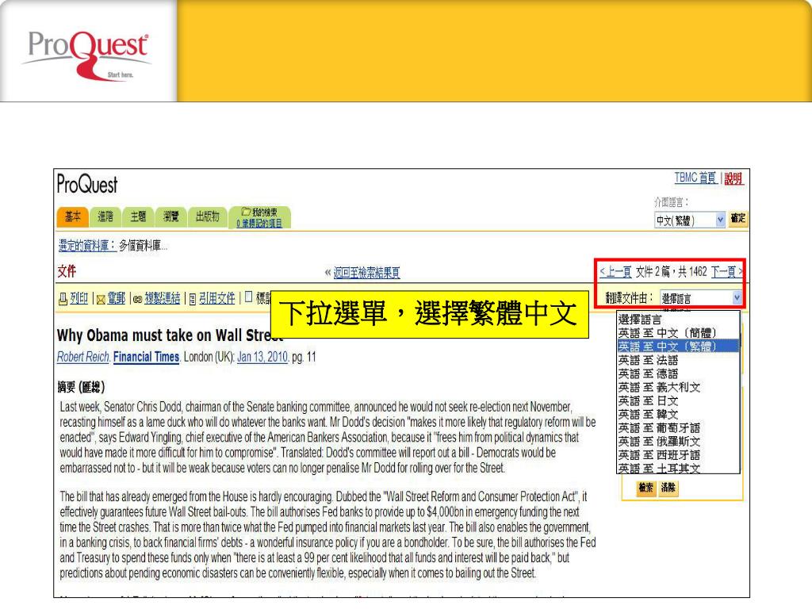Viewport: 812px width, 609px height.
Task: Click the 文件 2 篇，共 1462 text
Action: (x=671, y=272)
